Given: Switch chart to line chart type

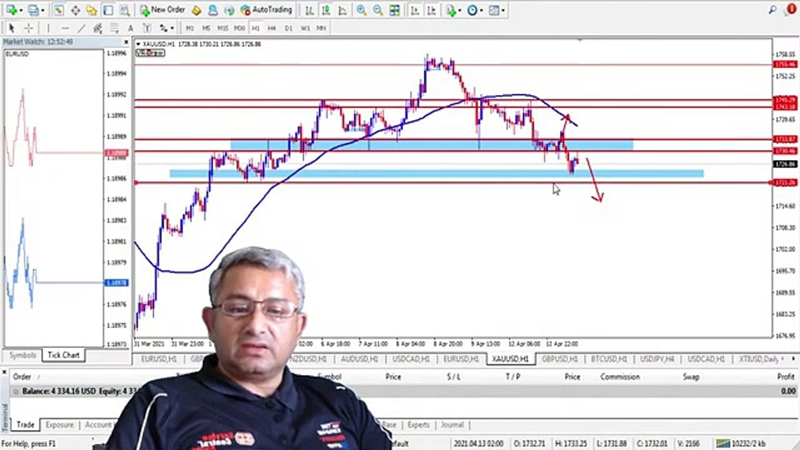Looking at the screenshot, I should [342, 10].
